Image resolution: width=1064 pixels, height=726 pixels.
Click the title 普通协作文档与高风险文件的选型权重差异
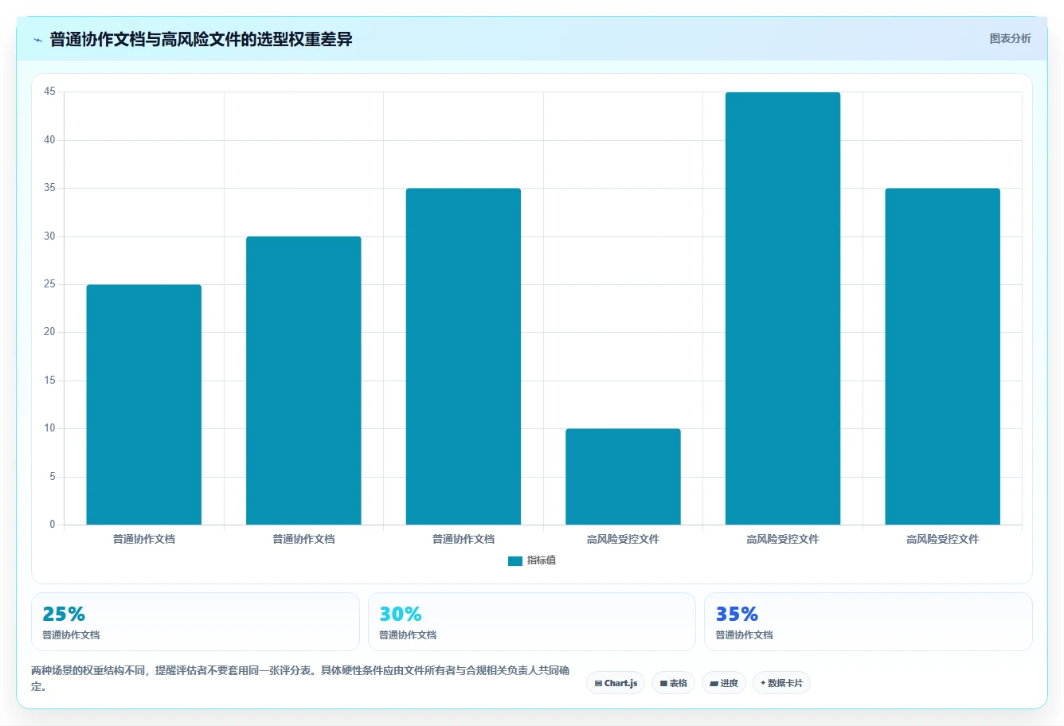(x=201, y=39)
